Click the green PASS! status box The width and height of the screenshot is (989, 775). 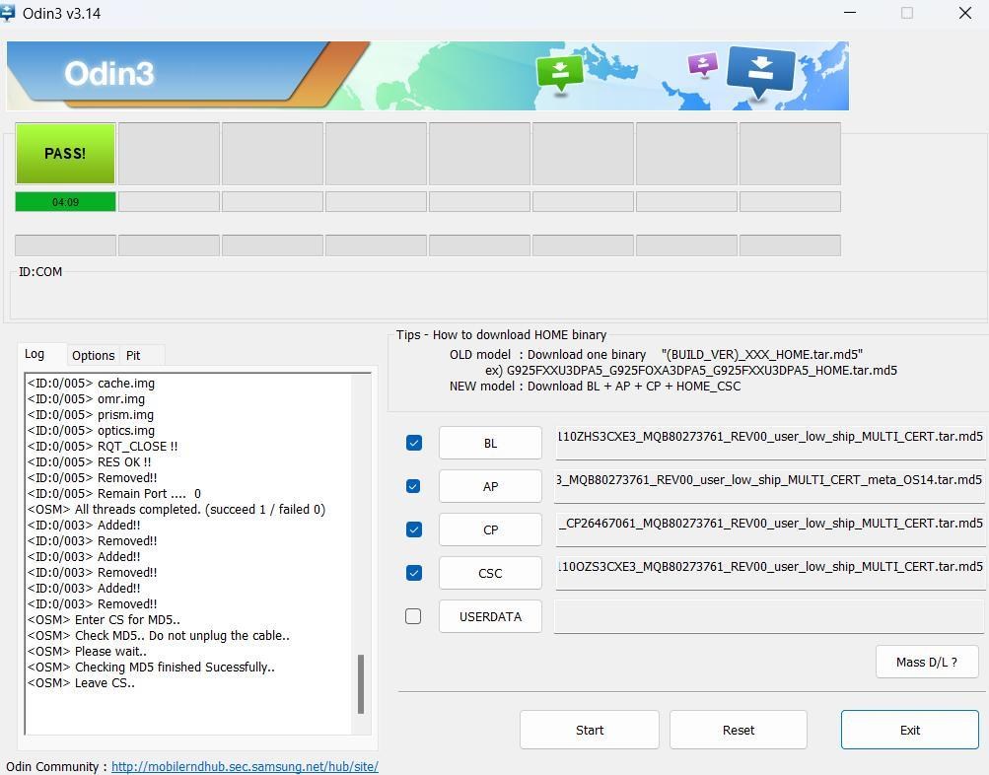click(66, 153)
